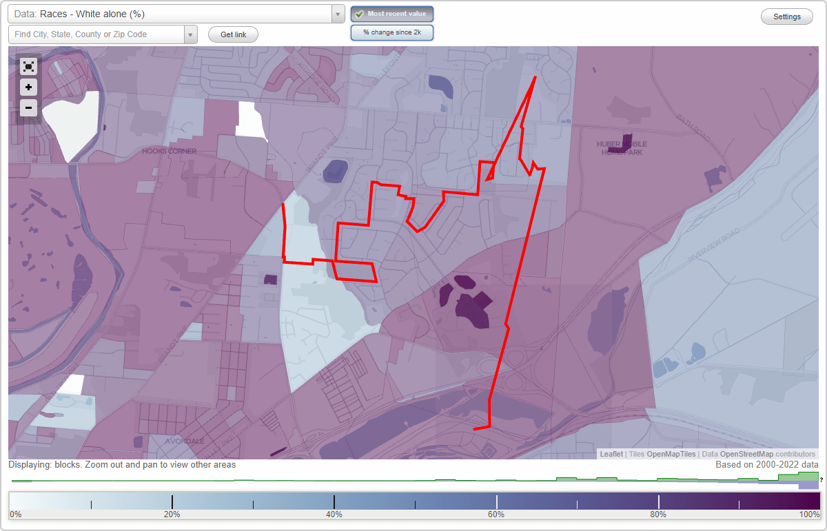827x531 pixels.
Task: Click the green histogram bar chart
Action: pyautogui.click(x=413, y=478)
